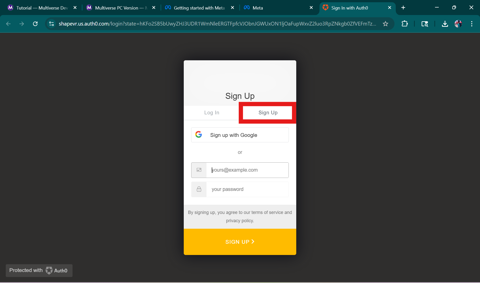480x283 pixels.
Task: View site information icon in address bar
Action: point(51,24)
